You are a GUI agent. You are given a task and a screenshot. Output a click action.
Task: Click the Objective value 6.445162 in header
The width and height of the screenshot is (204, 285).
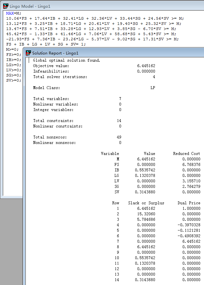pyautogui.click(x=146, y=66)
